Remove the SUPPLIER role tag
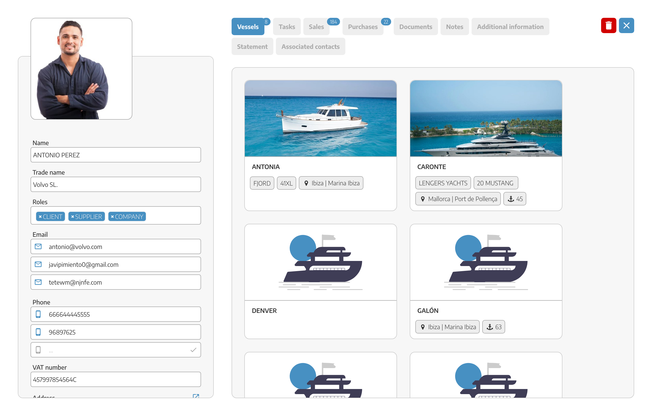 tap(73, 217)
